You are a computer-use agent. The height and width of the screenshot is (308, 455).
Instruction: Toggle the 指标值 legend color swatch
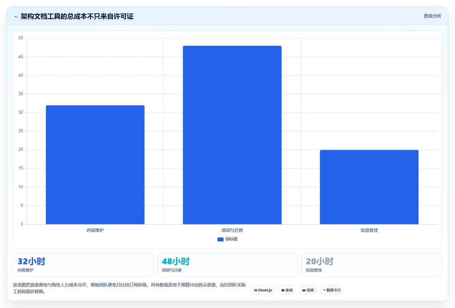220,239
